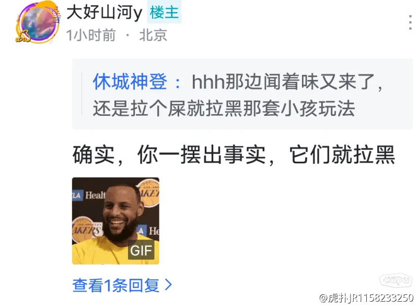Screen dimensions: 418x308
Task: Click the 北京 location label
Action: coord(153,35)
